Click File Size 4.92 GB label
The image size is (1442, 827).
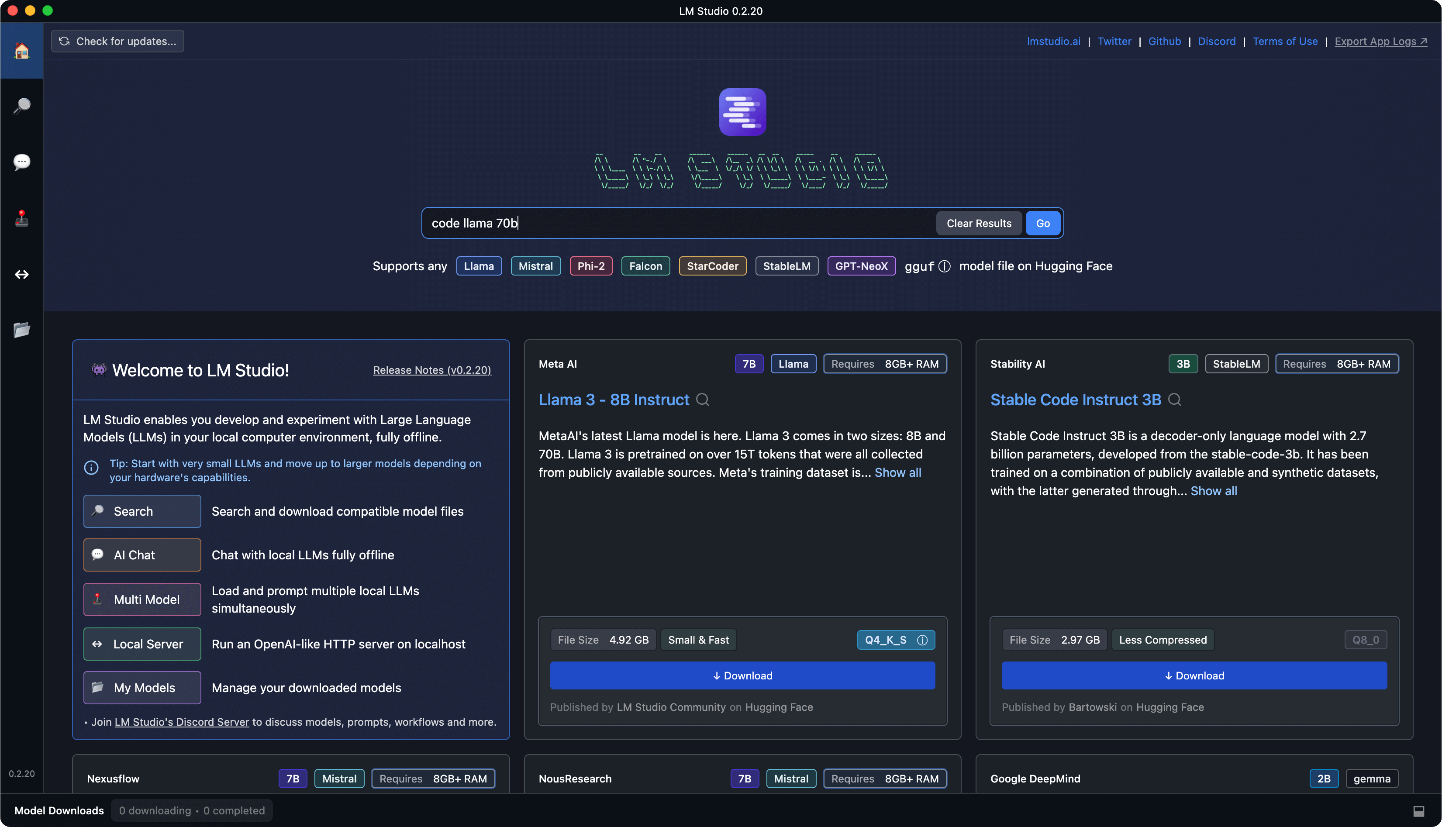coord(603,640)
